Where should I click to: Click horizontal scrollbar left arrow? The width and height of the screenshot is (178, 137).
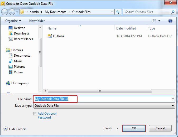point(45,91)
